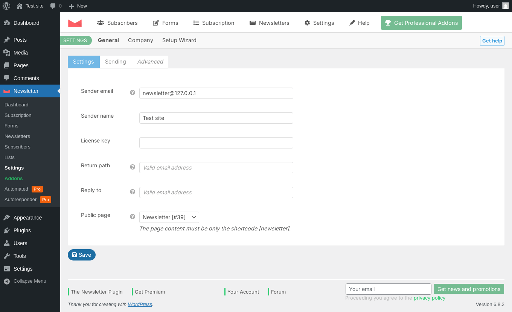Click the WordPress logo in admin bar
Image resolution: width=512 pixels, height=312 pixels.
point(6,6)
